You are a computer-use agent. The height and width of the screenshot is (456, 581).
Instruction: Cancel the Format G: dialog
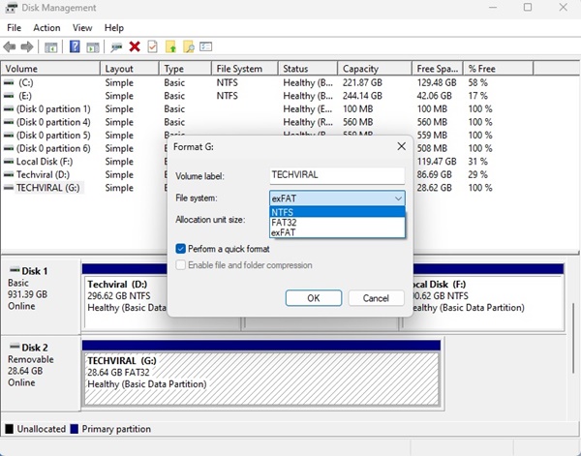coord(376,298)
